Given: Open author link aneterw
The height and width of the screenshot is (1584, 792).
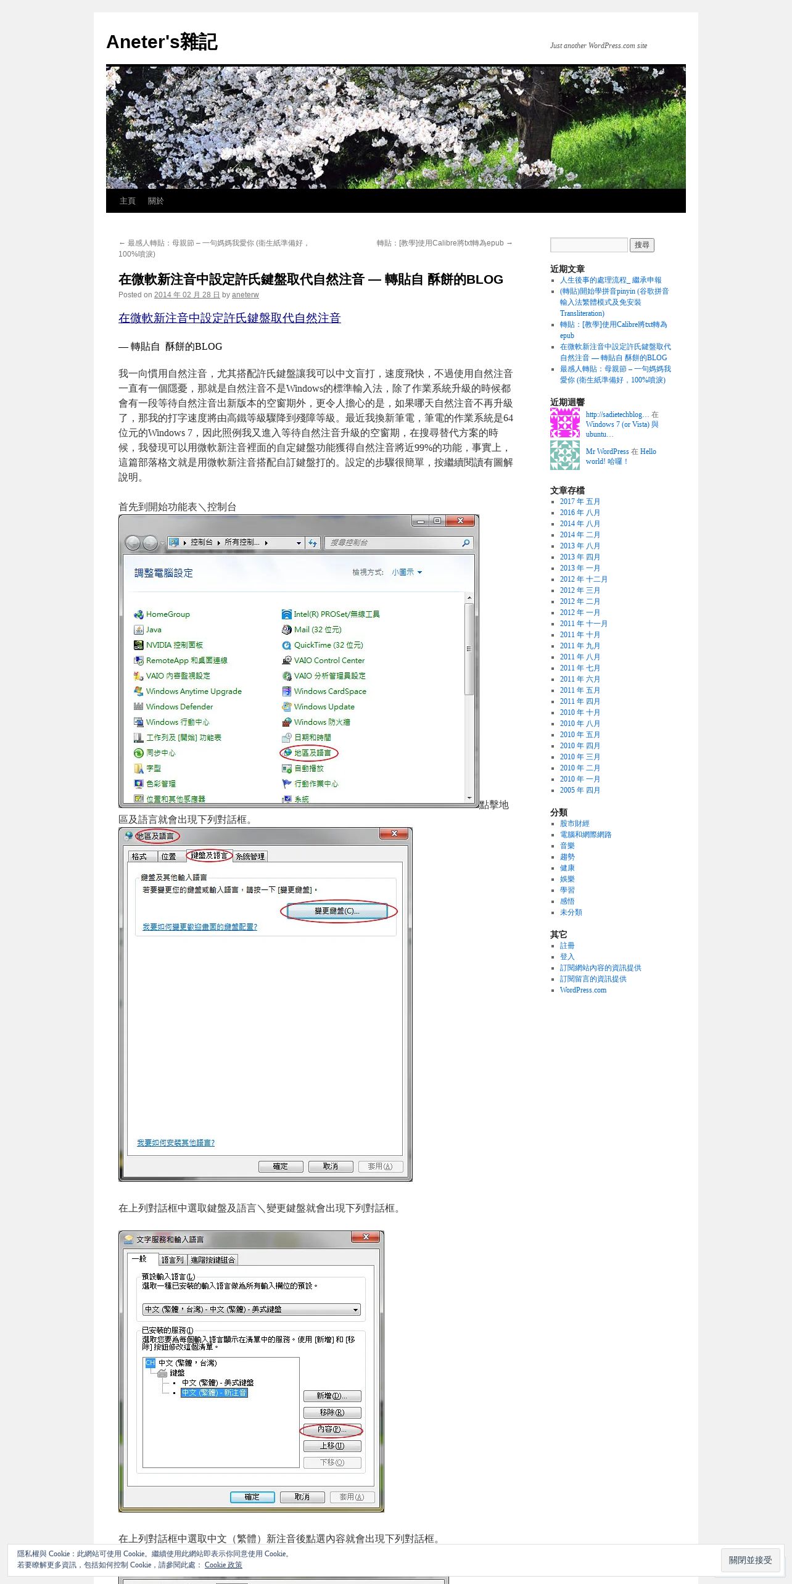Looking at the screenshot, I should (245, 295).
